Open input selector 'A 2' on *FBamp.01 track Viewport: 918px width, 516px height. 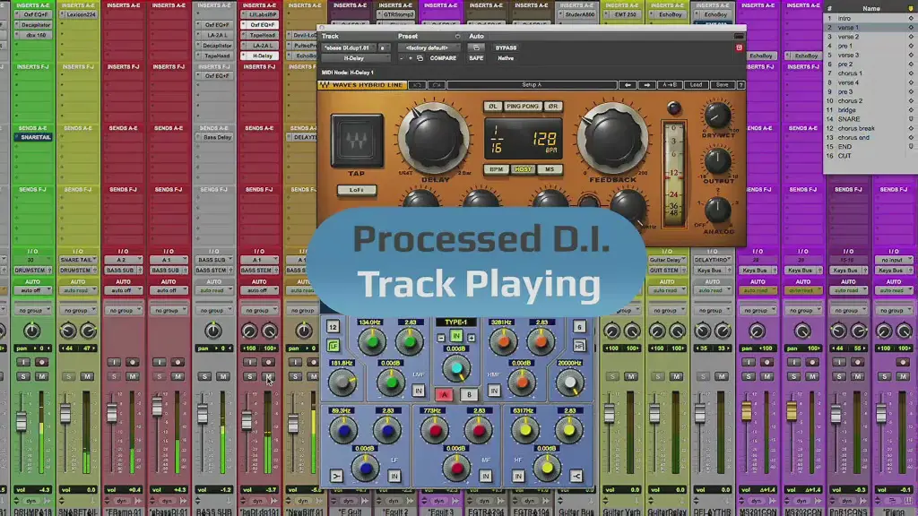click(x=123, y=260)
